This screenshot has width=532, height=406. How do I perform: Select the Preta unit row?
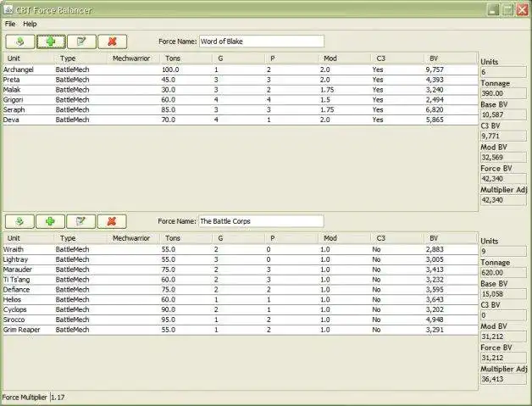241,80
